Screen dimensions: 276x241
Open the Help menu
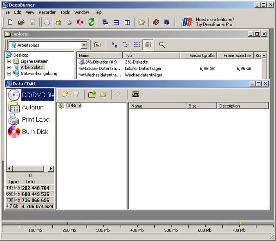pos(97,12)
